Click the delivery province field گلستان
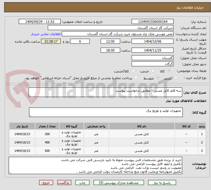The width and height of the screenshot is (211, 190). pyautogui.click(x=153, y=58)
